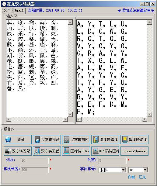Click the 汉字转拼音 button icon
Screen dimensions: 157x186
coord(37,139)
